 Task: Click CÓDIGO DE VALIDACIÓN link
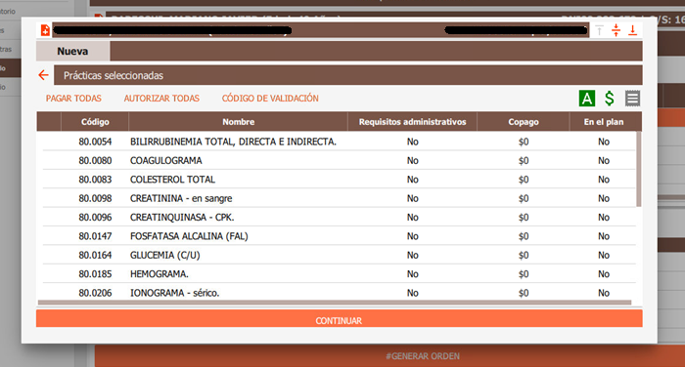point(270,99)
